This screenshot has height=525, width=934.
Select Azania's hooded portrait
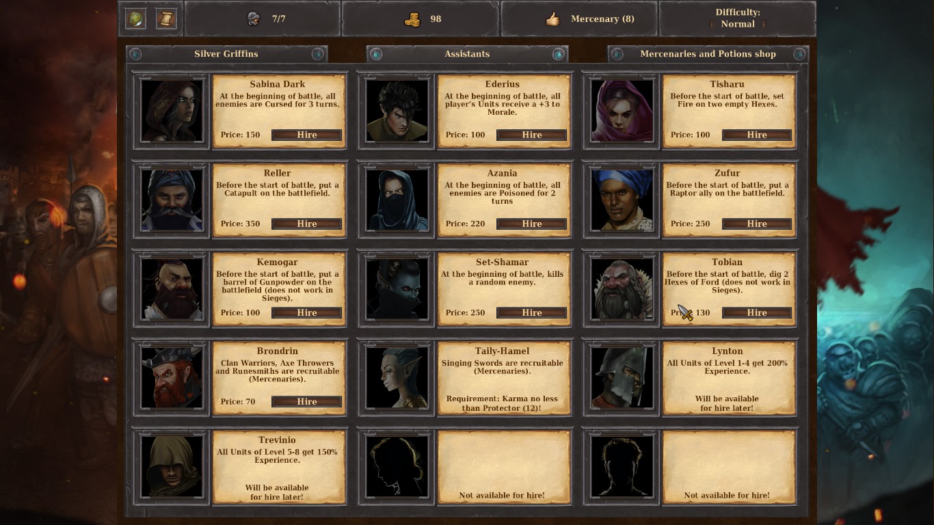397,200
